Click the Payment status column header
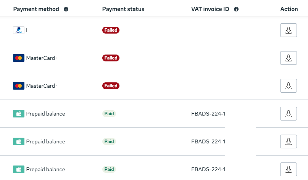The height and width of the screenshot is (180, 308). (x=123, y=9)
